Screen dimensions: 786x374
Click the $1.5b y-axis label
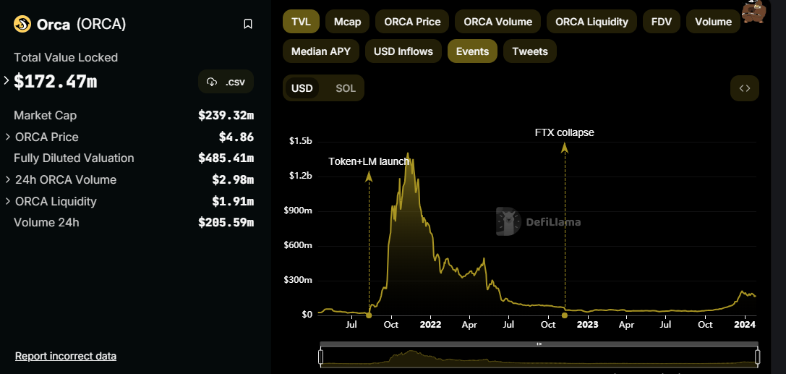pyautogui.click(x=301, y=141)
